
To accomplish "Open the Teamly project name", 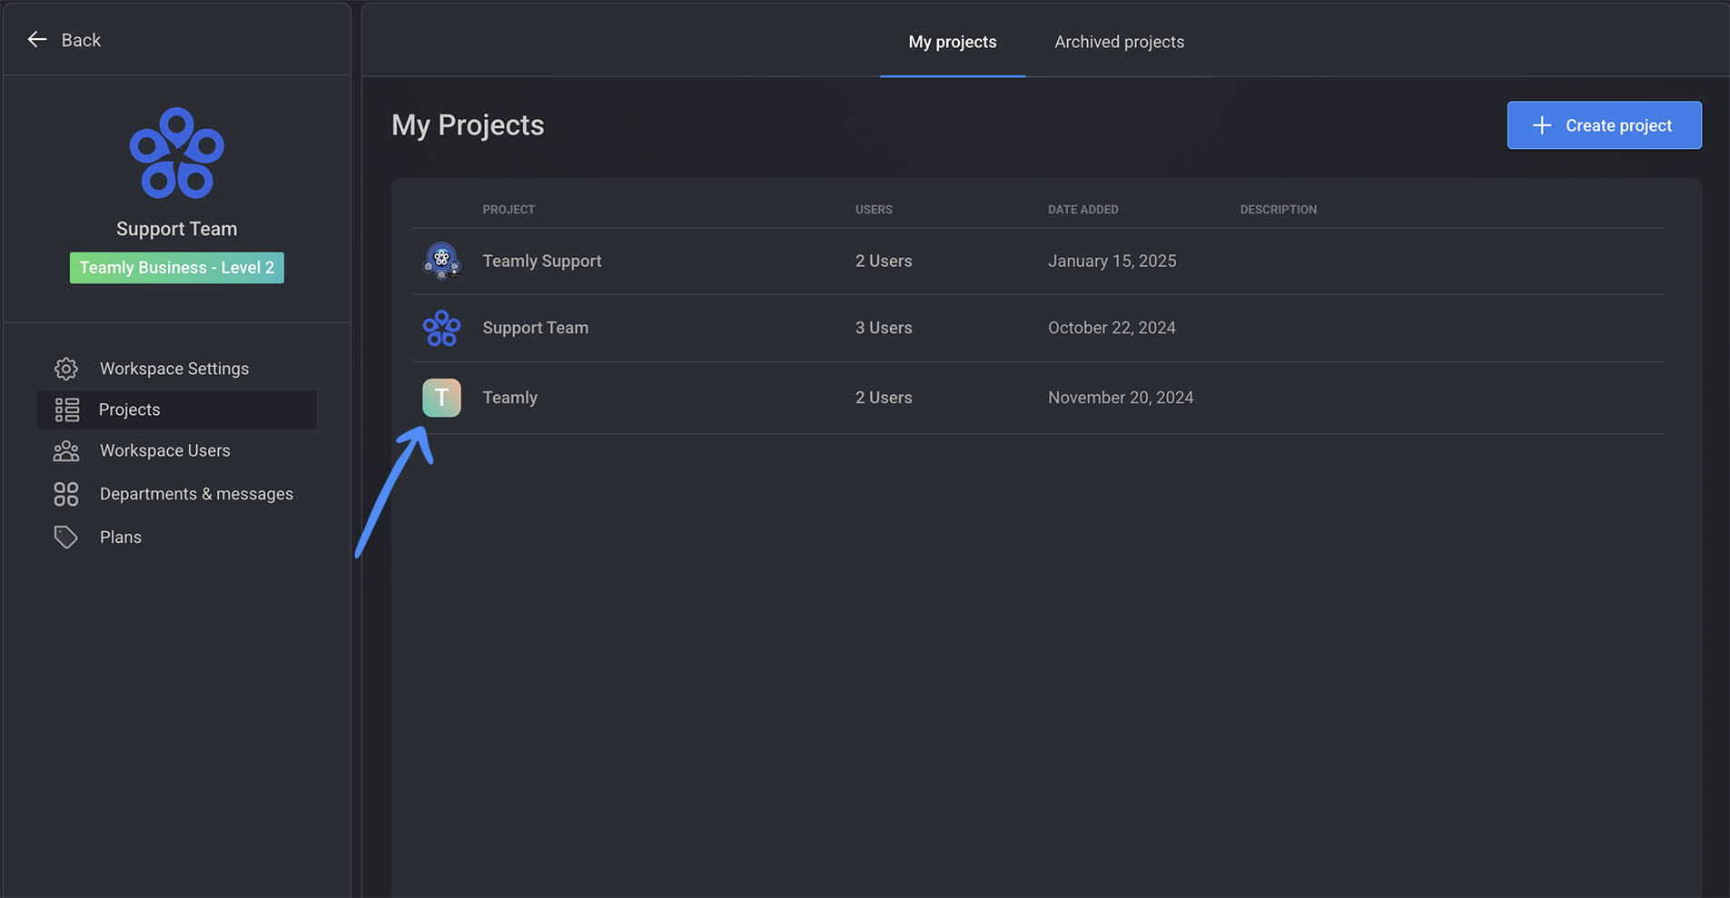I will point(510,398).
